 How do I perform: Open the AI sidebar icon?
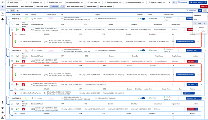point(2,20)
